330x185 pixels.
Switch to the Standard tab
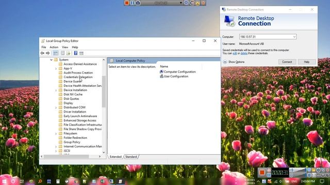tap(131, 157)
